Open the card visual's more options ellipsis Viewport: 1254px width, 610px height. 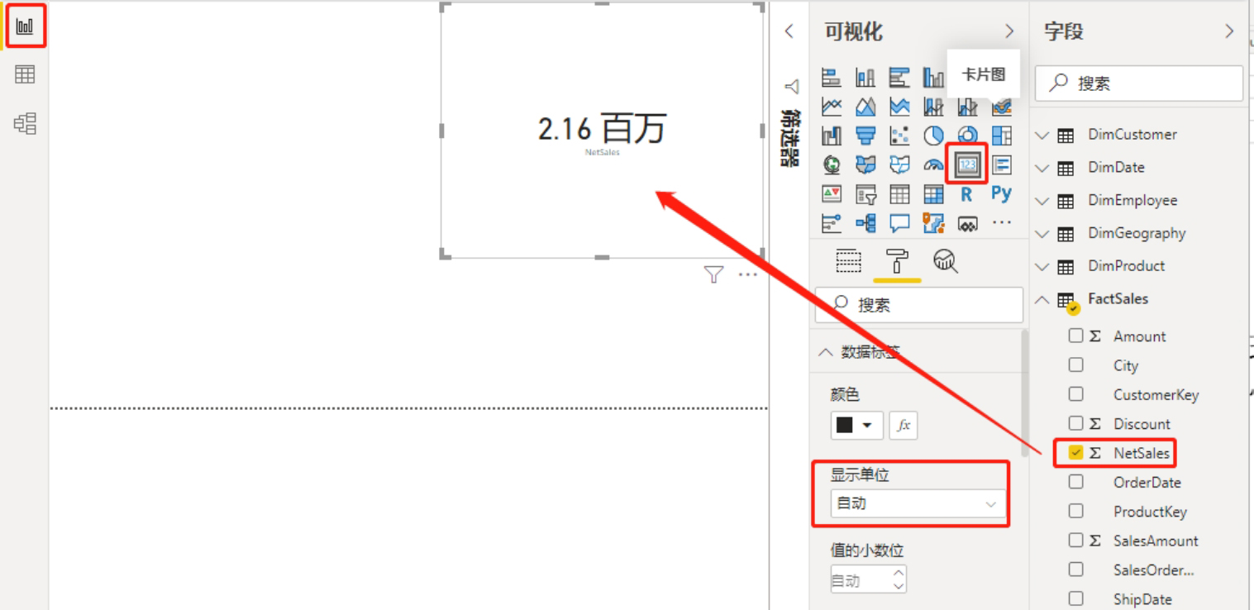point(748,275)
